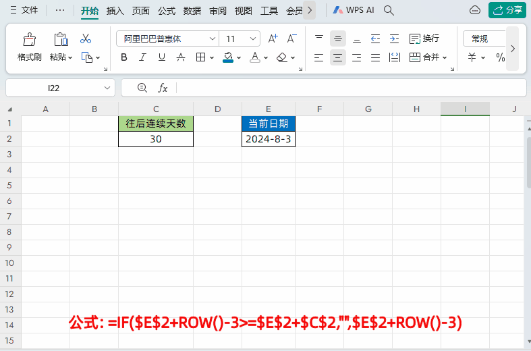Image resolution: width=531 pixels, height=351 pixels.
Task: Expand 合并 merge dropdown arrow
Action: pos(445,57)
